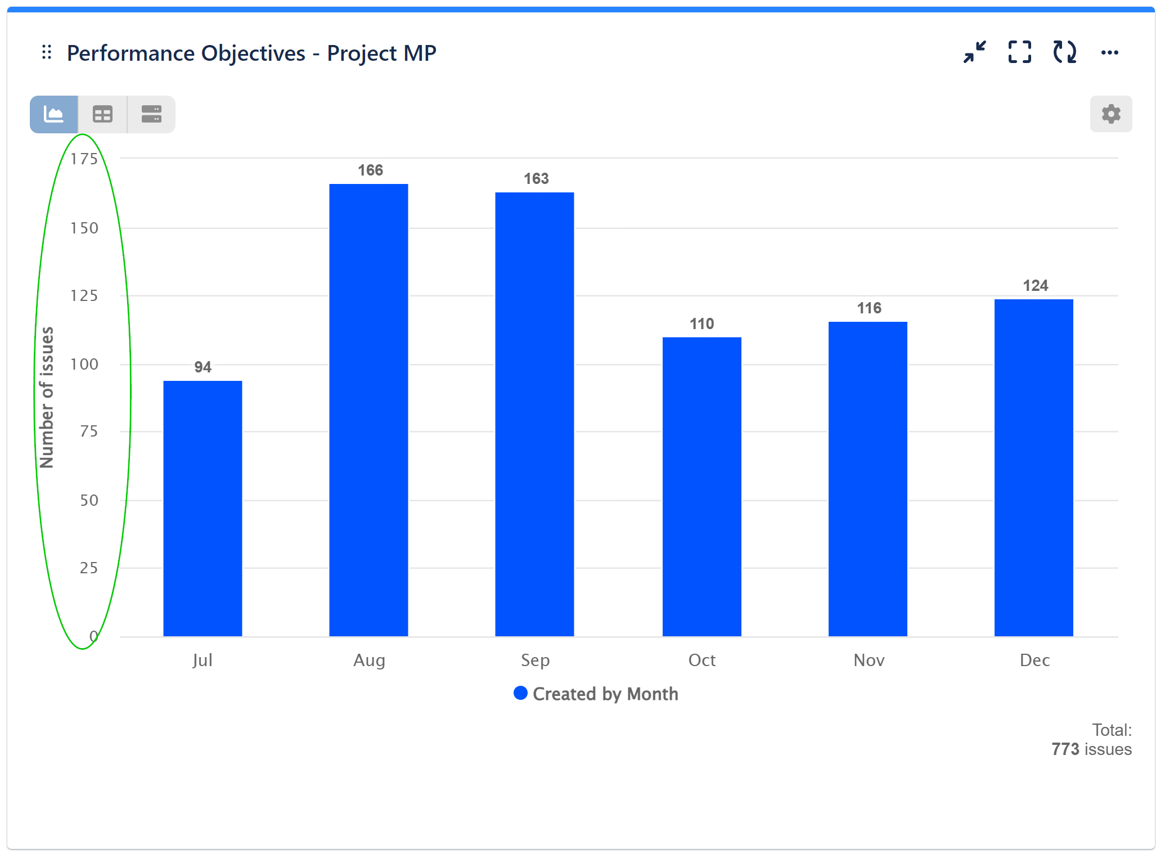Open the gadget settings gear
The image size is (1165, 854).
(x=1110, y=114)
